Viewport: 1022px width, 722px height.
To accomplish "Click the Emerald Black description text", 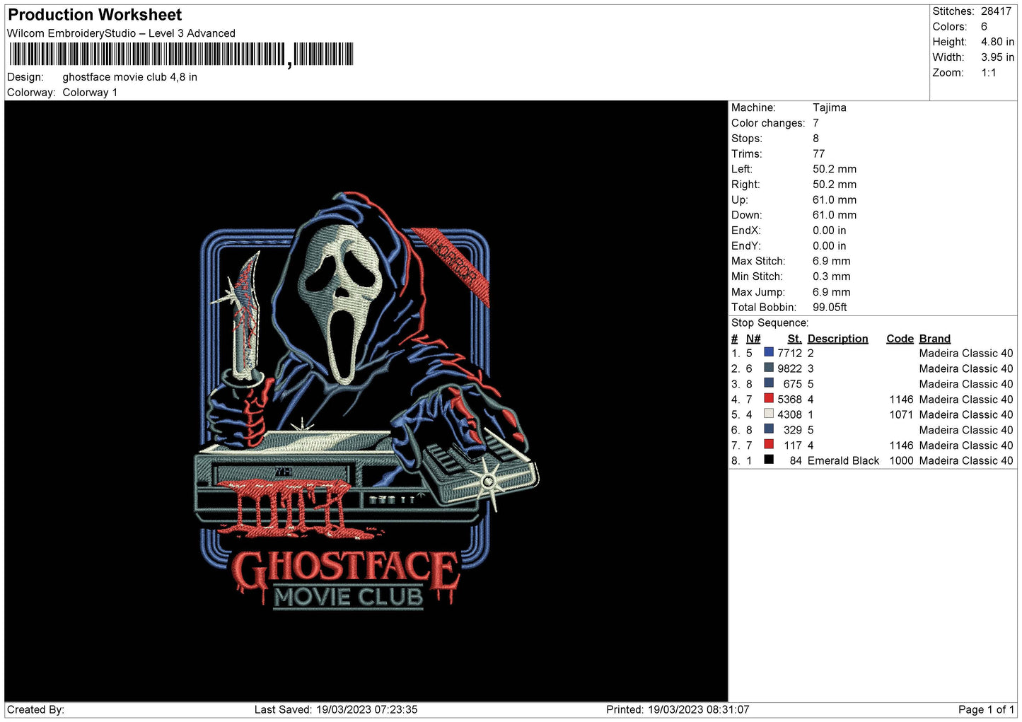I will click(x=843, y=460).
